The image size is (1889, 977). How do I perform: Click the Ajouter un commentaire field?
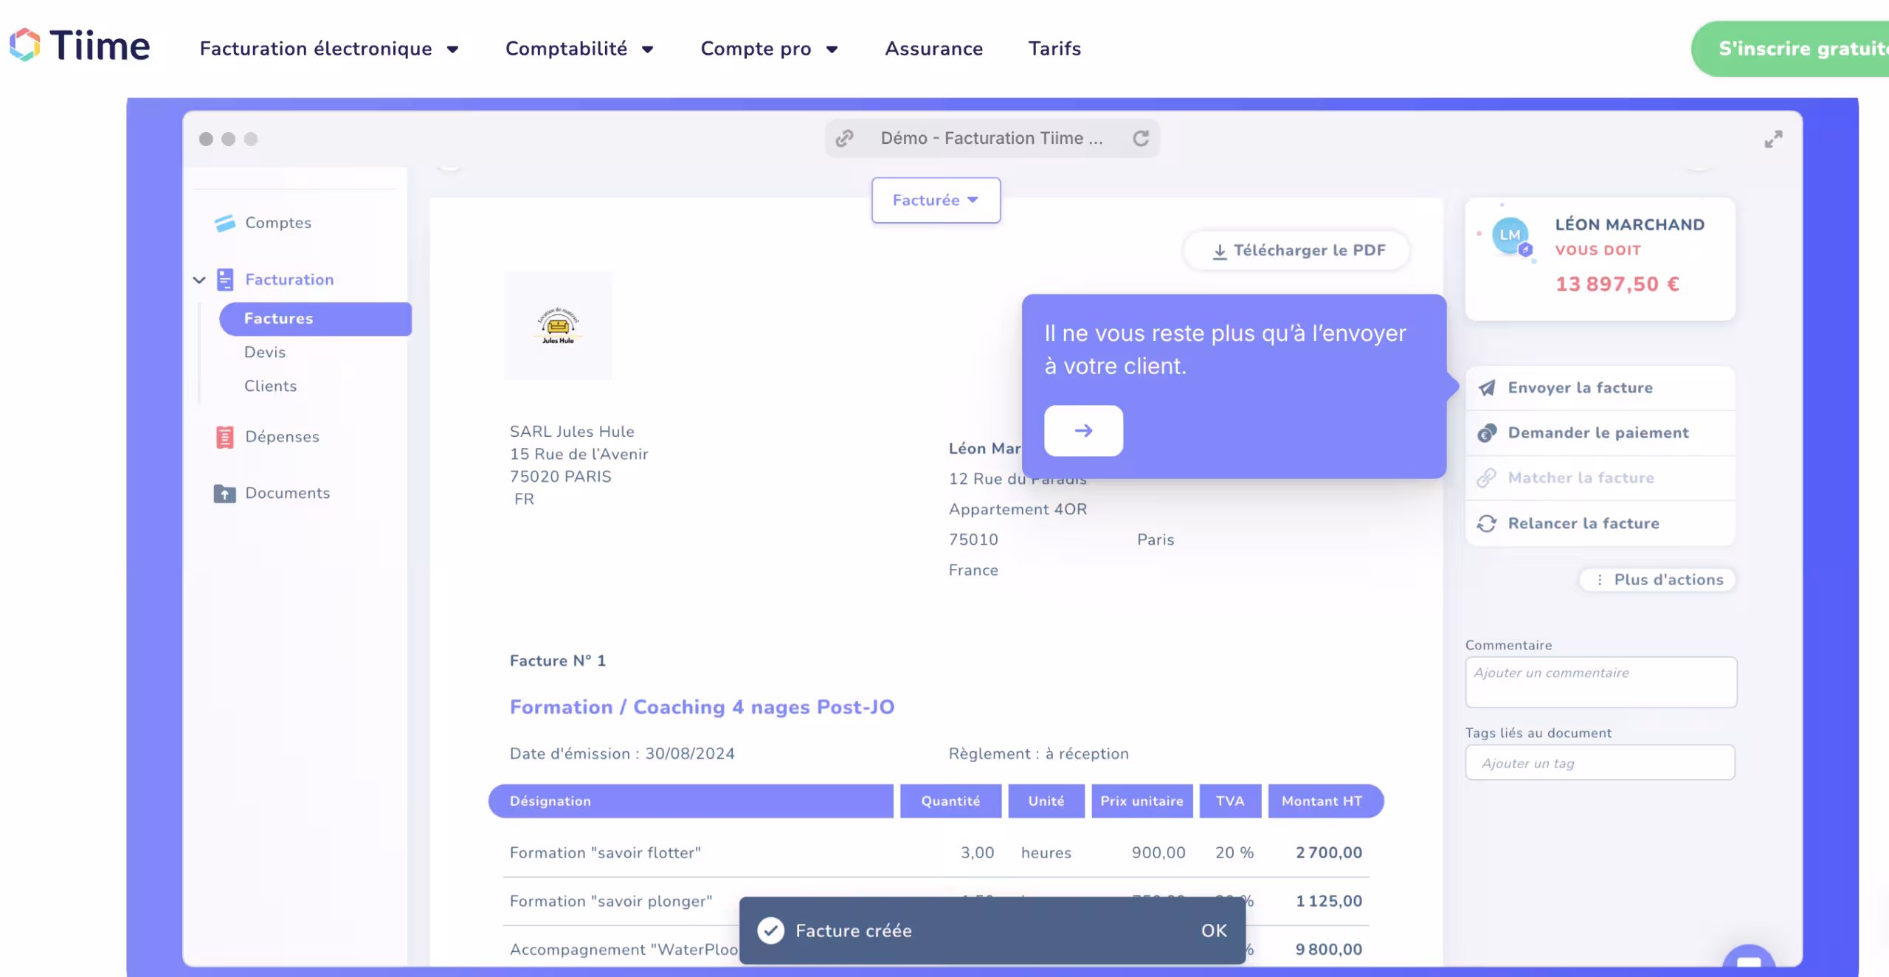point(1600,682)
